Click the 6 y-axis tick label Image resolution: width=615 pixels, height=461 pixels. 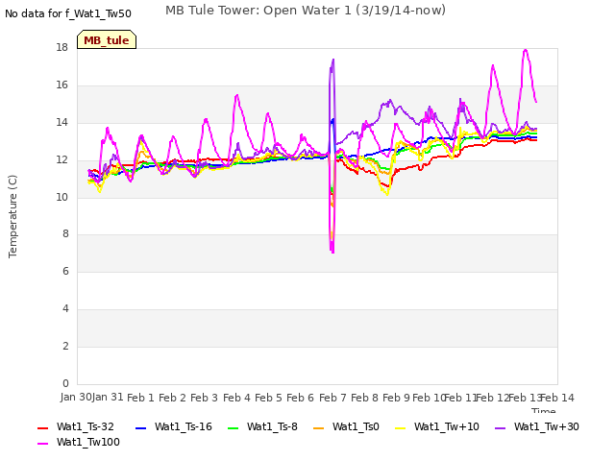pyautogui.click(x=65, y=271)
